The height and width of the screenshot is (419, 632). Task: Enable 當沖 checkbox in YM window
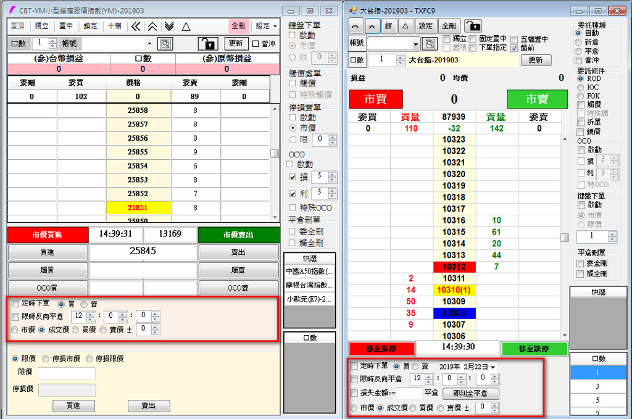coord(256,44)
